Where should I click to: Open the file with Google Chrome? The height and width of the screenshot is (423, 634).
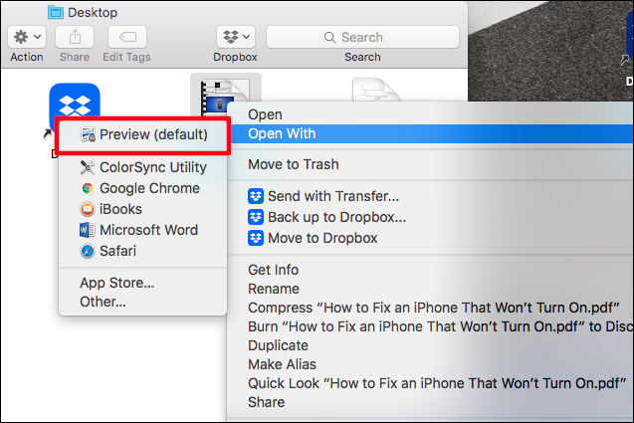pyautogui.click(x=149, y=188)
